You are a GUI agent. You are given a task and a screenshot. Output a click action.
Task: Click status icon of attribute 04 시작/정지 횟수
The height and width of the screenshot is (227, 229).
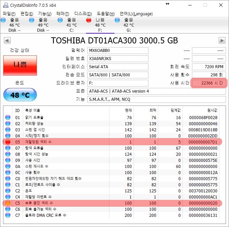pos(8,136)
